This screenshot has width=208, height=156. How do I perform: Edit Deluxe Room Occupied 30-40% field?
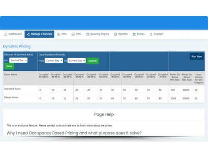127,99
